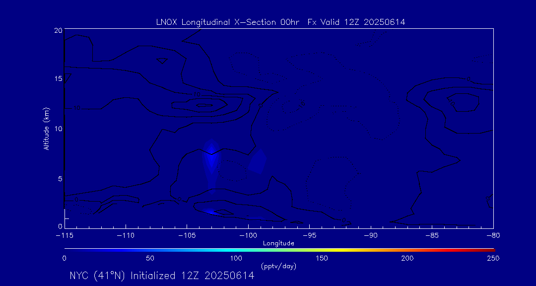
Task: Select altitude axis tick label "5"
Action: [x=60, y=178]
